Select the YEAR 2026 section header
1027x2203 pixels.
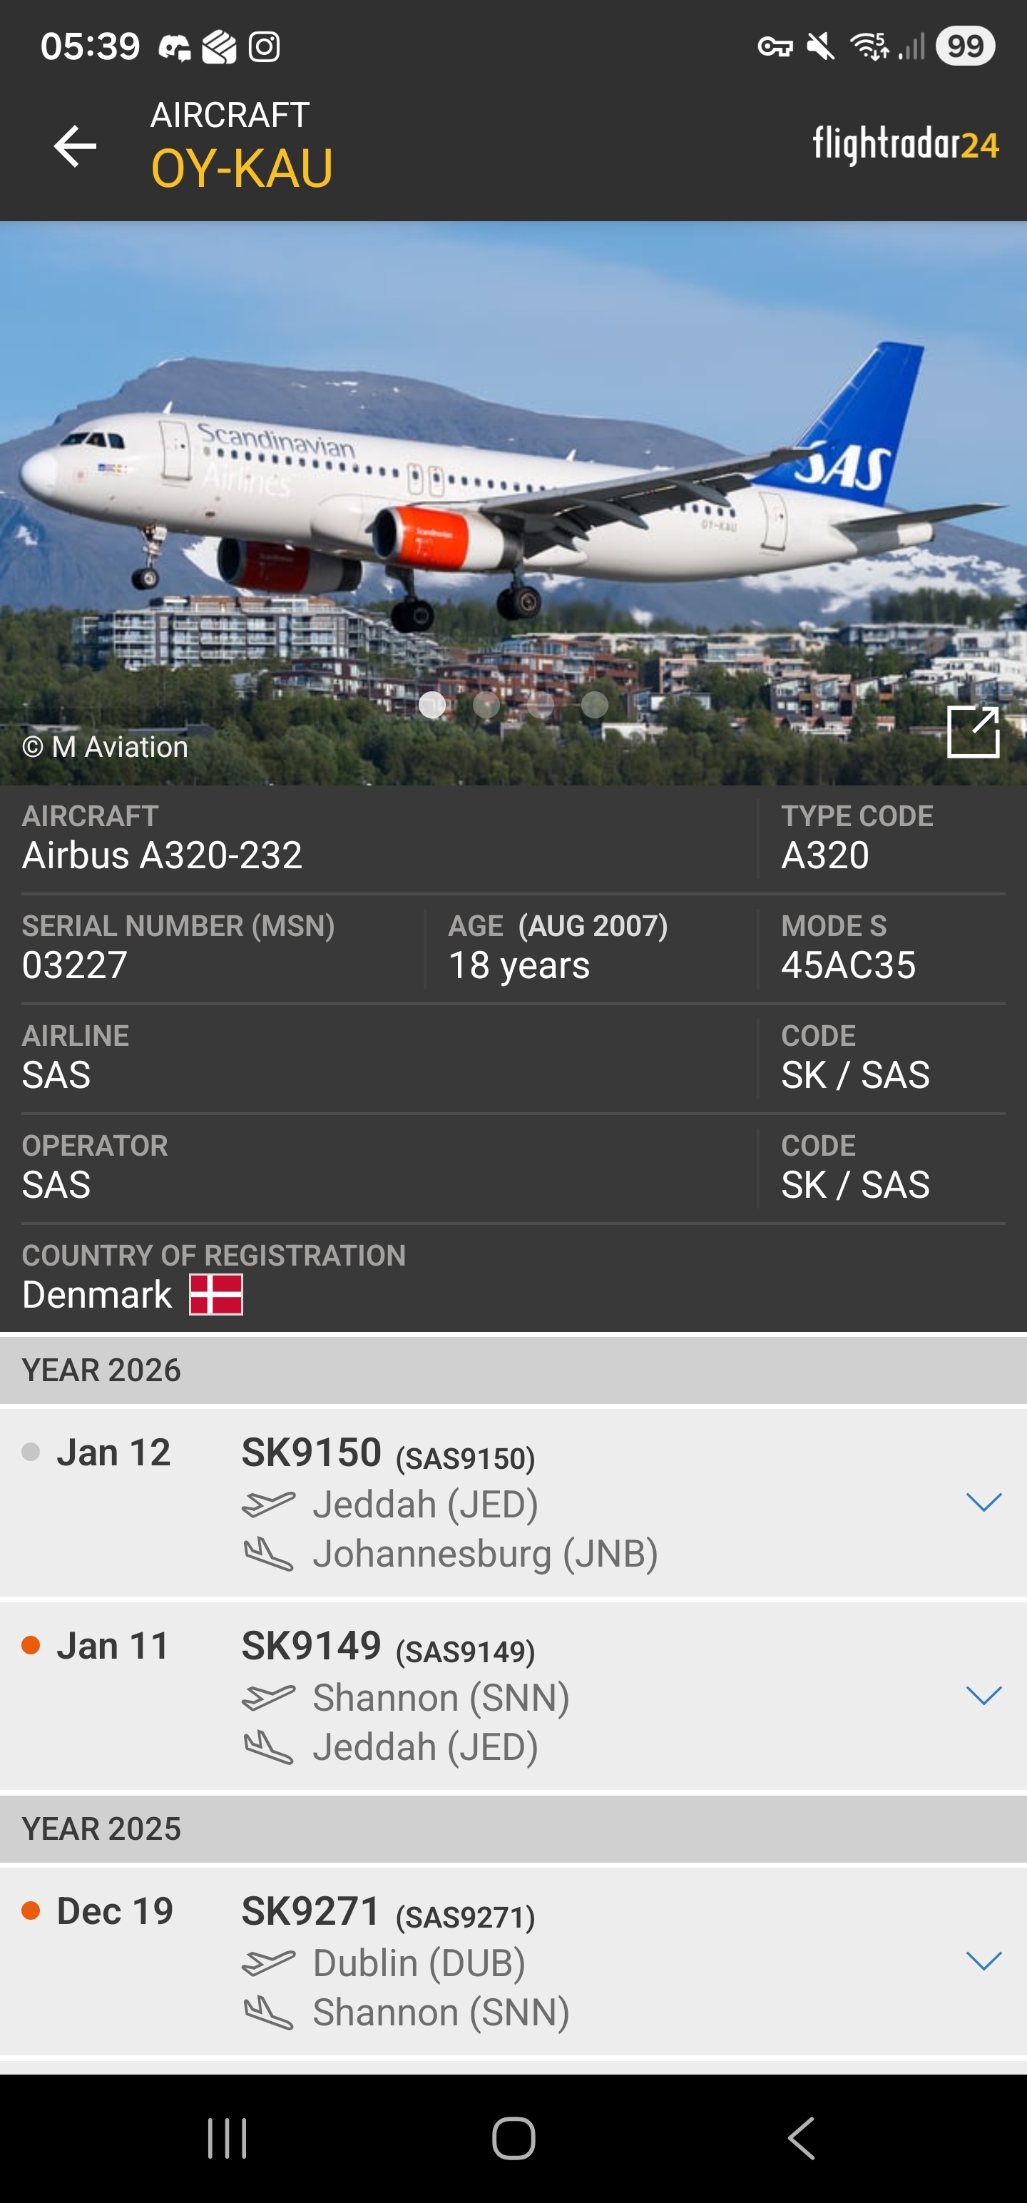[x=513, y=1370]
